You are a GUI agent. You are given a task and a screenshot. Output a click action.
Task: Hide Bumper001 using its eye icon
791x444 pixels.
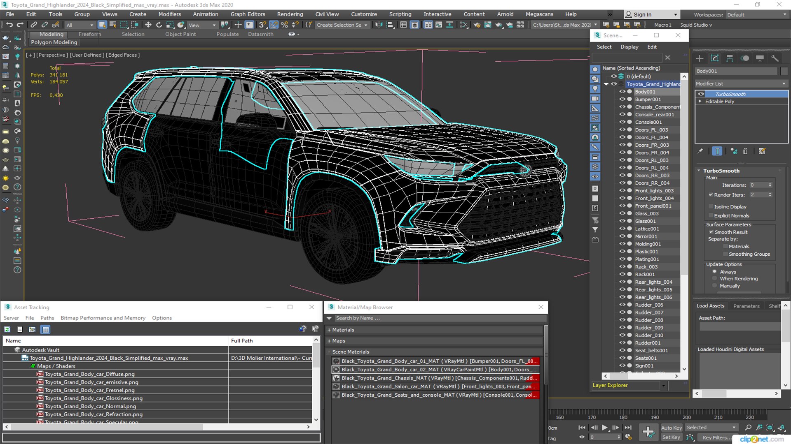(x=622, y=99)
